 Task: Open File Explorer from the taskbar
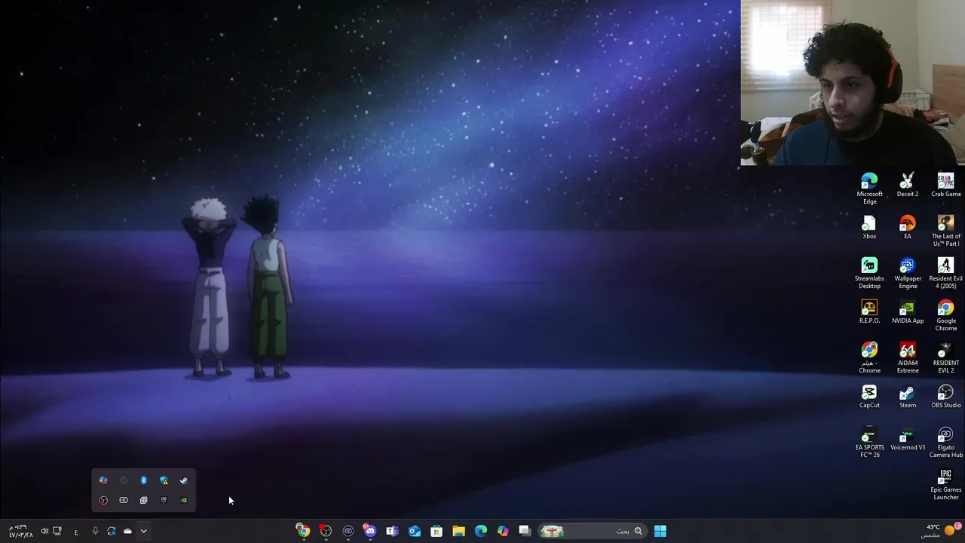[458, 531]
